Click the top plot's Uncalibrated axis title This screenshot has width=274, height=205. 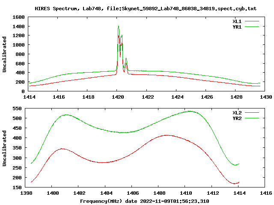click(x=4, y=54)
